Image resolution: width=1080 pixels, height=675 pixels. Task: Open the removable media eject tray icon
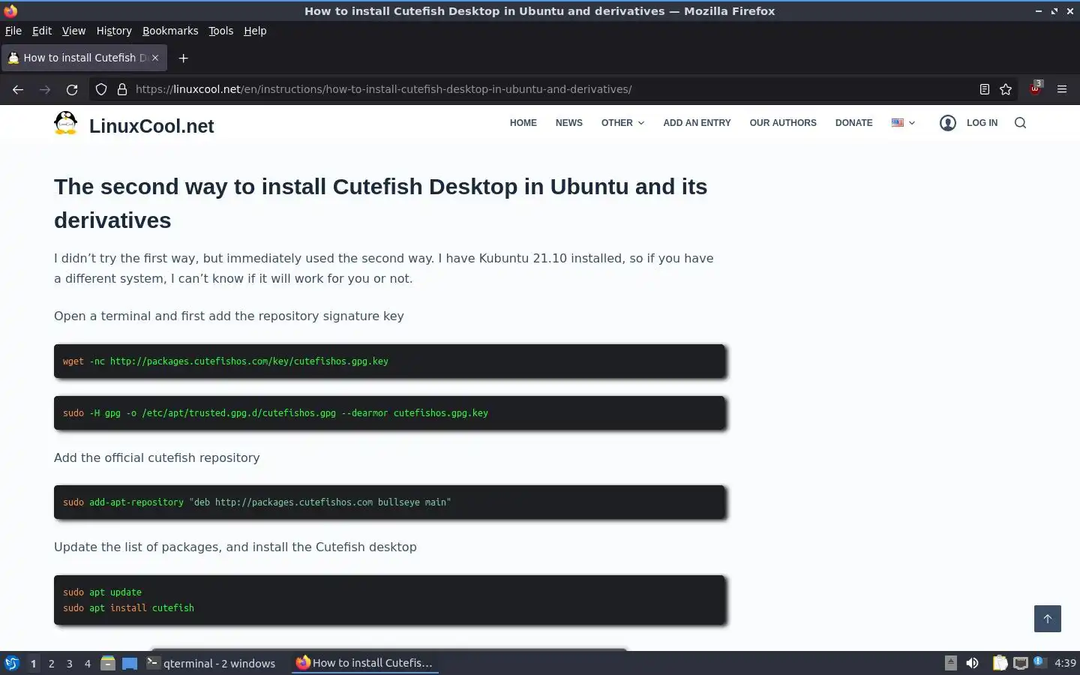point(950,663)
